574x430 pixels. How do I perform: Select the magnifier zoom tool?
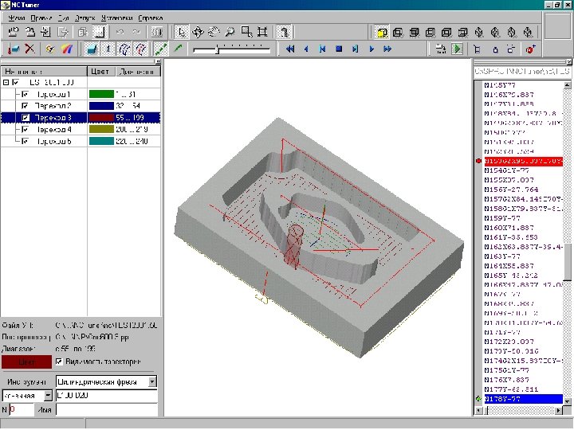point(230,32)
